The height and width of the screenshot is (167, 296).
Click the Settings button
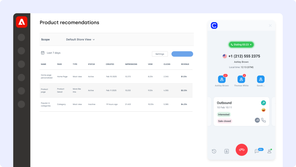(x=160, y=54)
